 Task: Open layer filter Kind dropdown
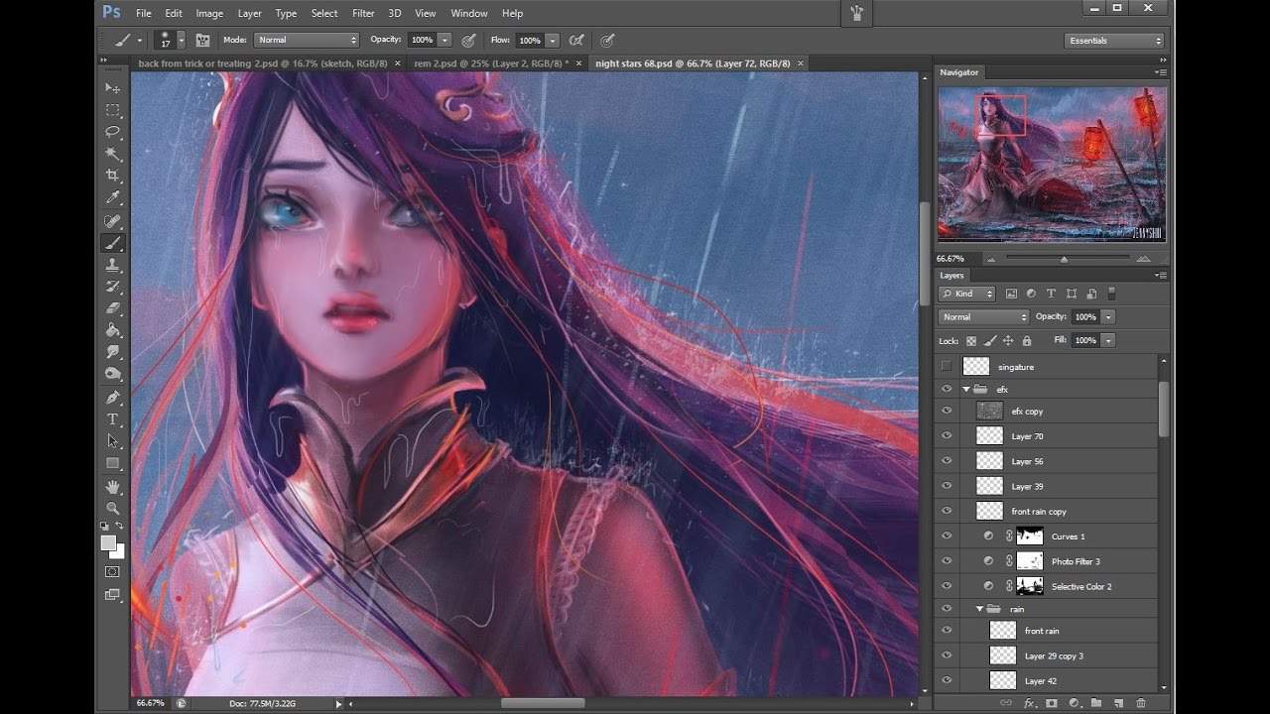point(967,294)
